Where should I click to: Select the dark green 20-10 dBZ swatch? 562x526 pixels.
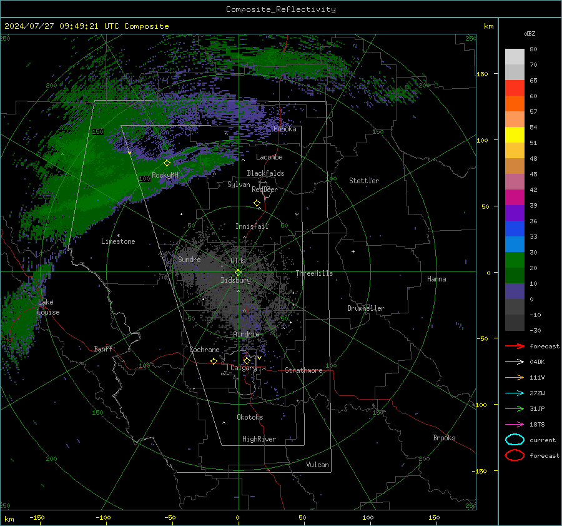[x=515, y=275]
